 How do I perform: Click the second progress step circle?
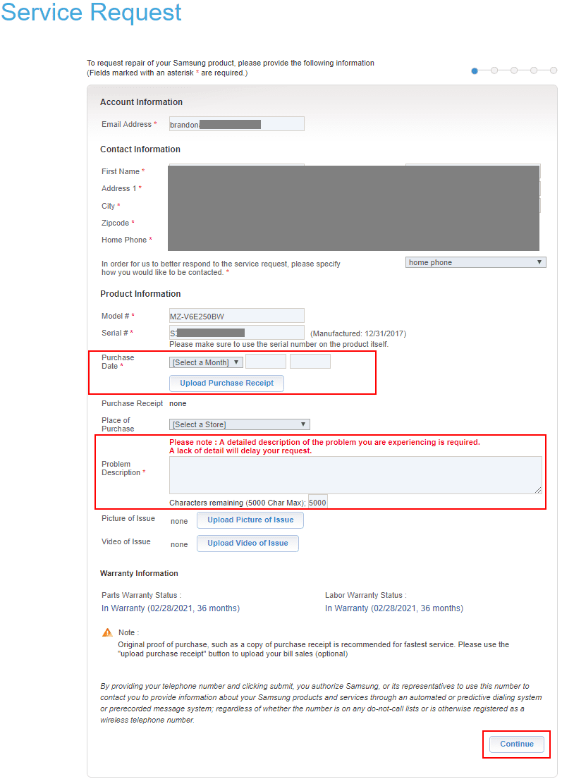pyautogui.click(x=494, y=70)
